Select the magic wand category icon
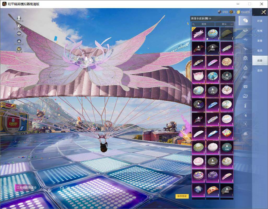268x209 pixels. pyautogui.click(x=246, y=124)
